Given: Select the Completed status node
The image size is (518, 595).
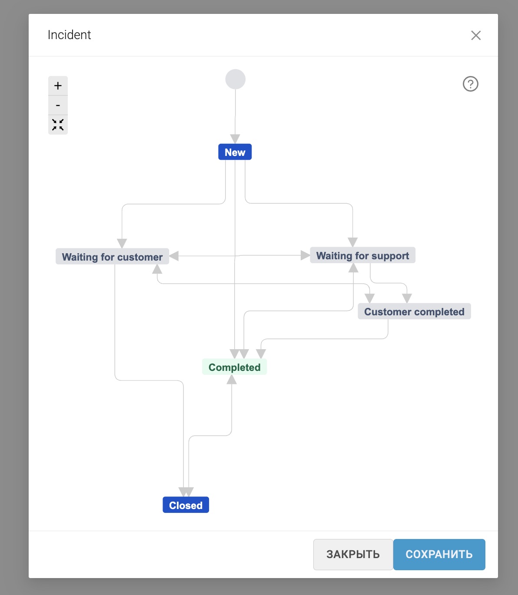Looking at the screenshot, I should point(234,367).
